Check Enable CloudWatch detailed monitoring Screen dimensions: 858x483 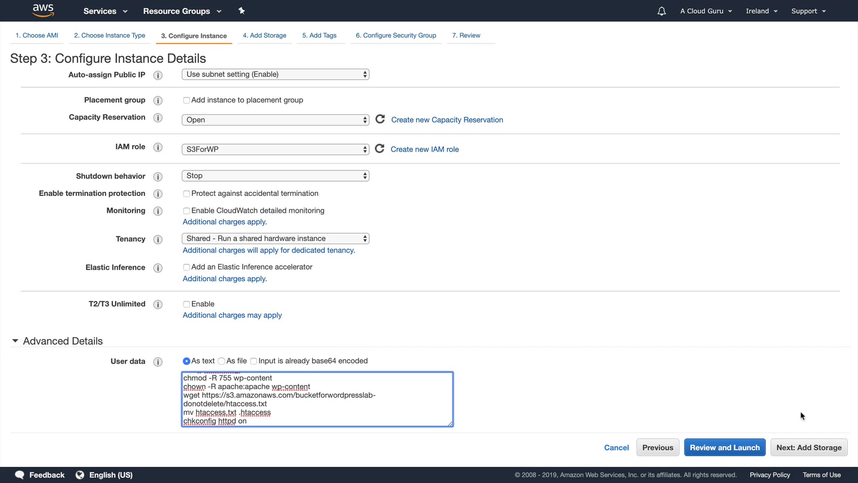(186, 211)
